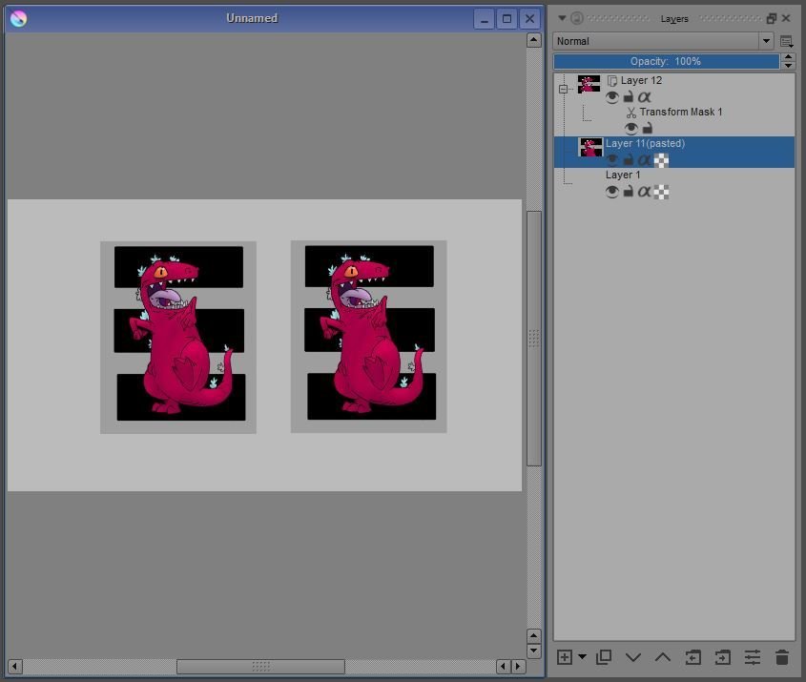Toggle lock on Layer 11(pasted)
806x682 pixels.
pos(629,160)
